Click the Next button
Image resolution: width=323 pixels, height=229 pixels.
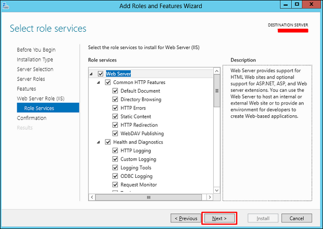(219, 218)
